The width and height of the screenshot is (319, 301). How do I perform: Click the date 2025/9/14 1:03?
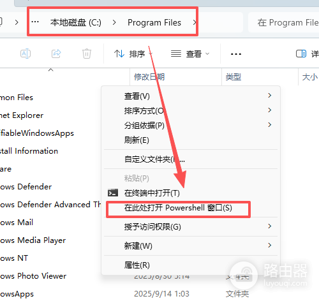[161, 294]
